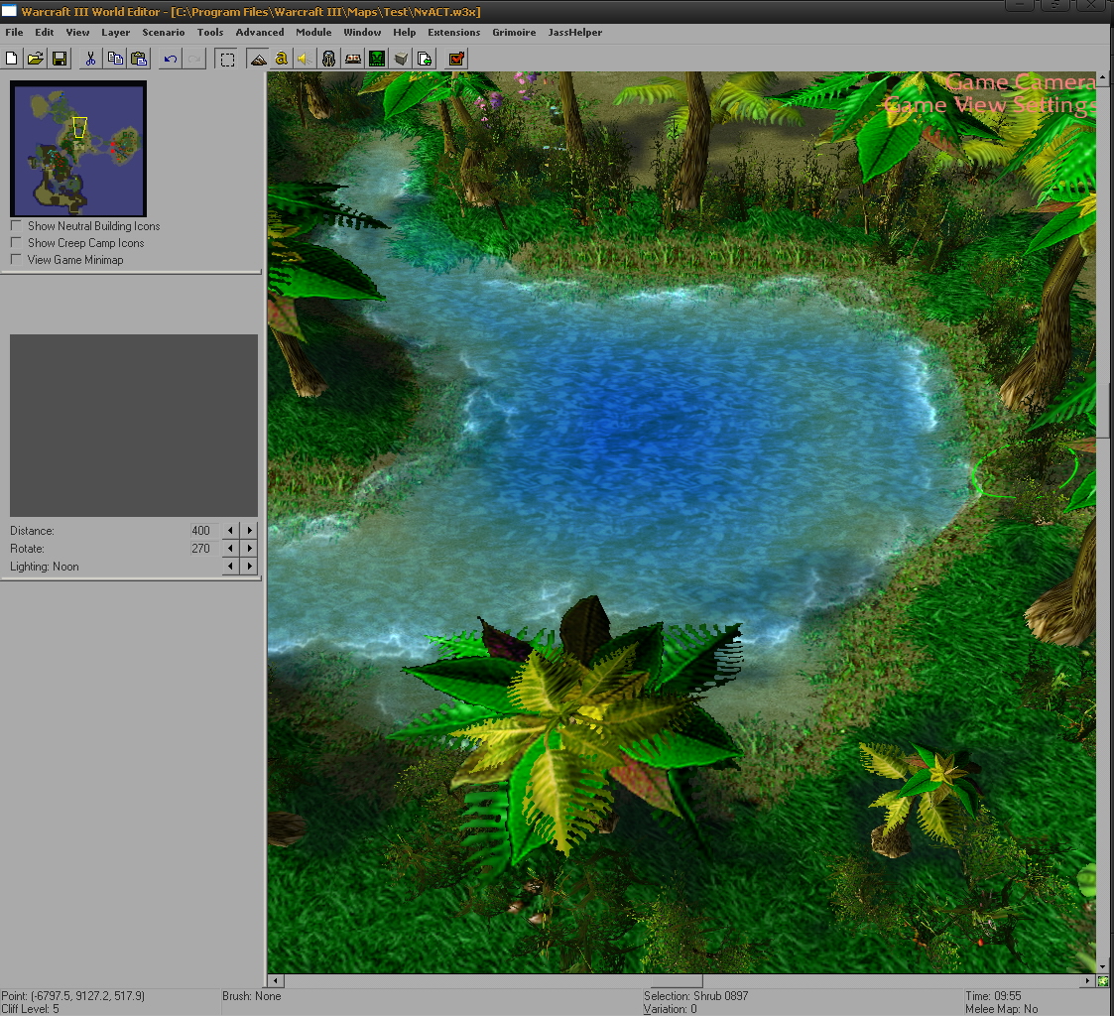Open the Trigger Editor letter 'a' icon
This screenshot has width=1114, height=1016.
pos(282,59)
